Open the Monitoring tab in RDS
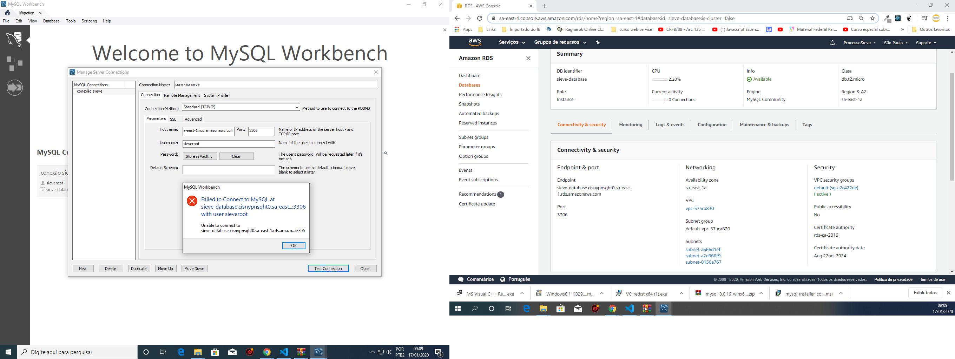The image size is (955, 359). coord(630,125)
